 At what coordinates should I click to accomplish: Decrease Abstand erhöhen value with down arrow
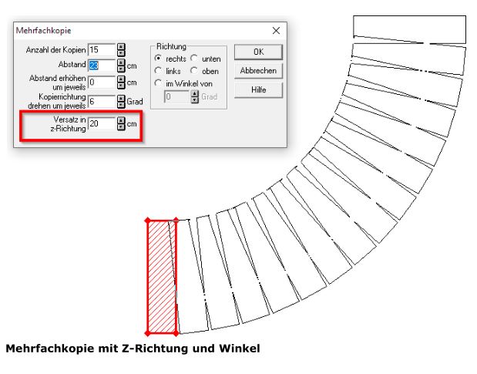point(121,86)
